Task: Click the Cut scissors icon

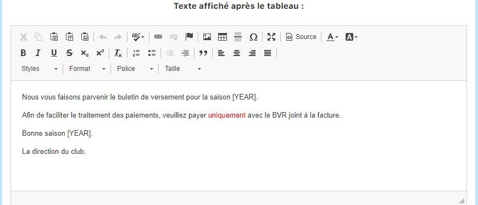Action: tap(24, 37)
